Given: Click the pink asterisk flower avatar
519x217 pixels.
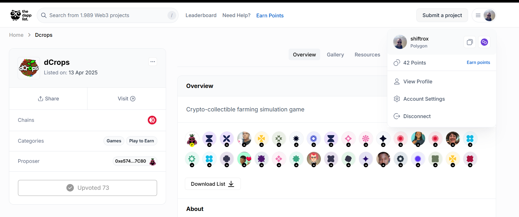Looking at the screenshot, I should click(x=366, y=139).
